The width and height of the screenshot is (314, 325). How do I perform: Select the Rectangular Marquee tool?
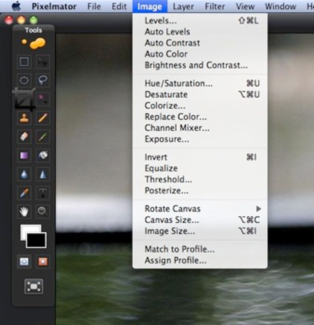[x=24, y=62]
